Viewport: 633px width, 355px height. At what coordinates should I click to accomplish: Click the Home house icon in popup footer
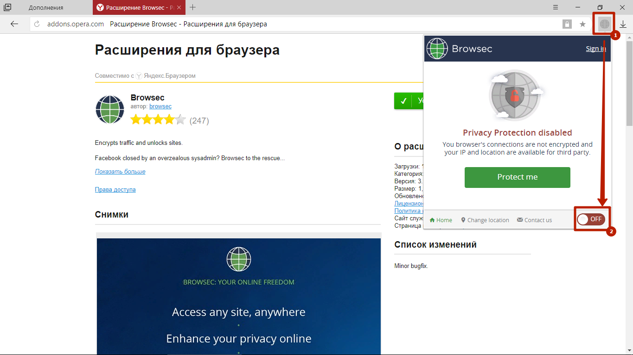pyautogui.click(x=432, y=220)
